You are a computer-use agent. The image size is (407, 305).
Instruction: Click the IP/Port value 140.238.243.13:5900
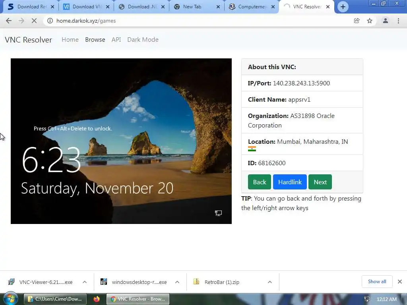pos(301,83)
